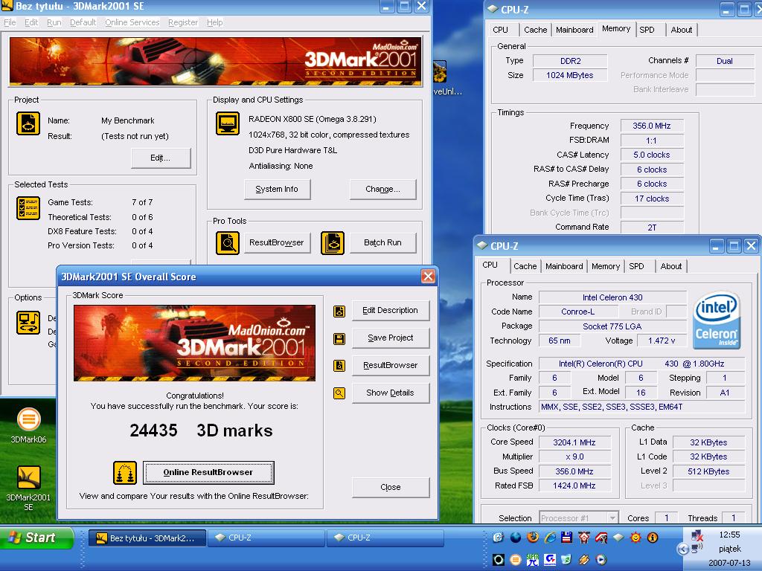
Task: Click the blue globe quick launch icon
Action: coord(516,537)
